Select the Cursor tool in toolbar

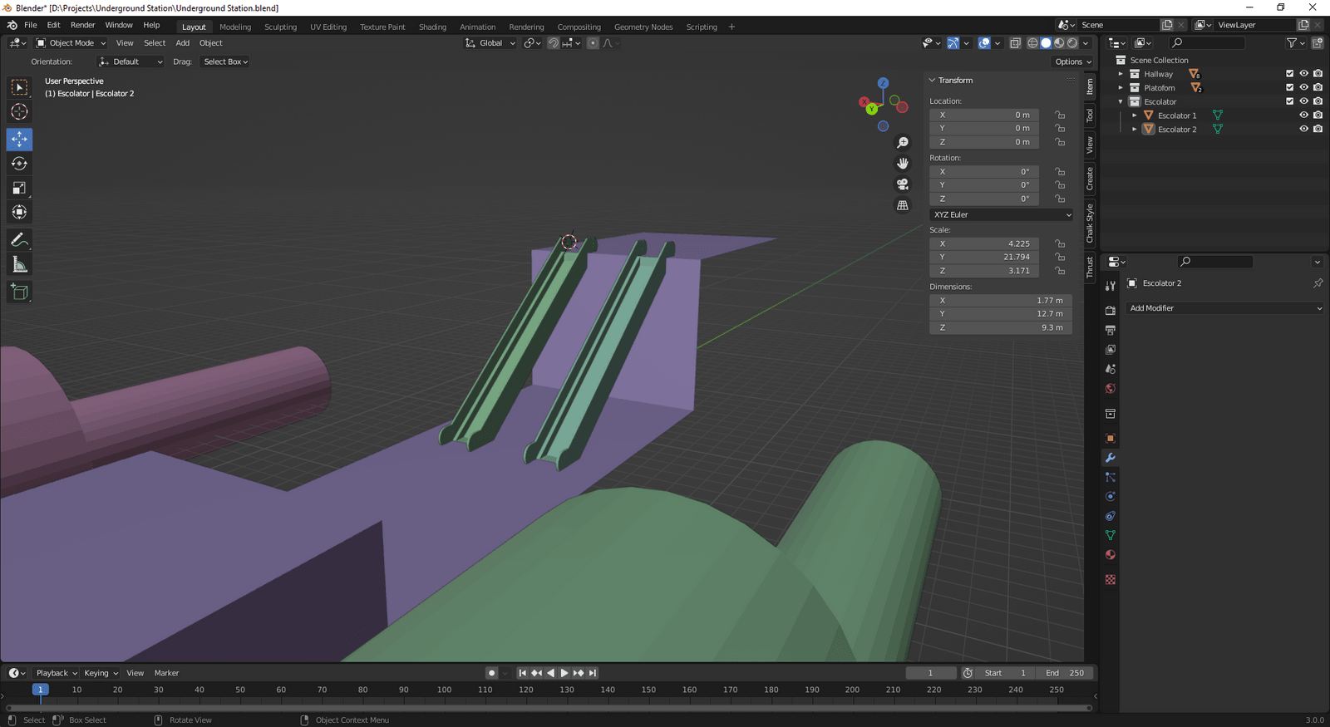19,112
